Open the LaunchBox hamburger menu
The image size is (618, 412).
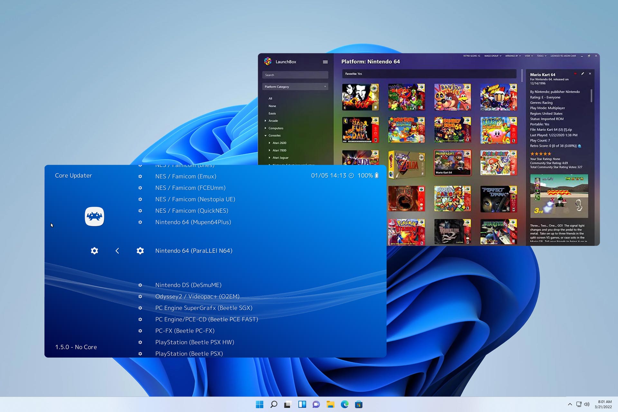(325, 62)
